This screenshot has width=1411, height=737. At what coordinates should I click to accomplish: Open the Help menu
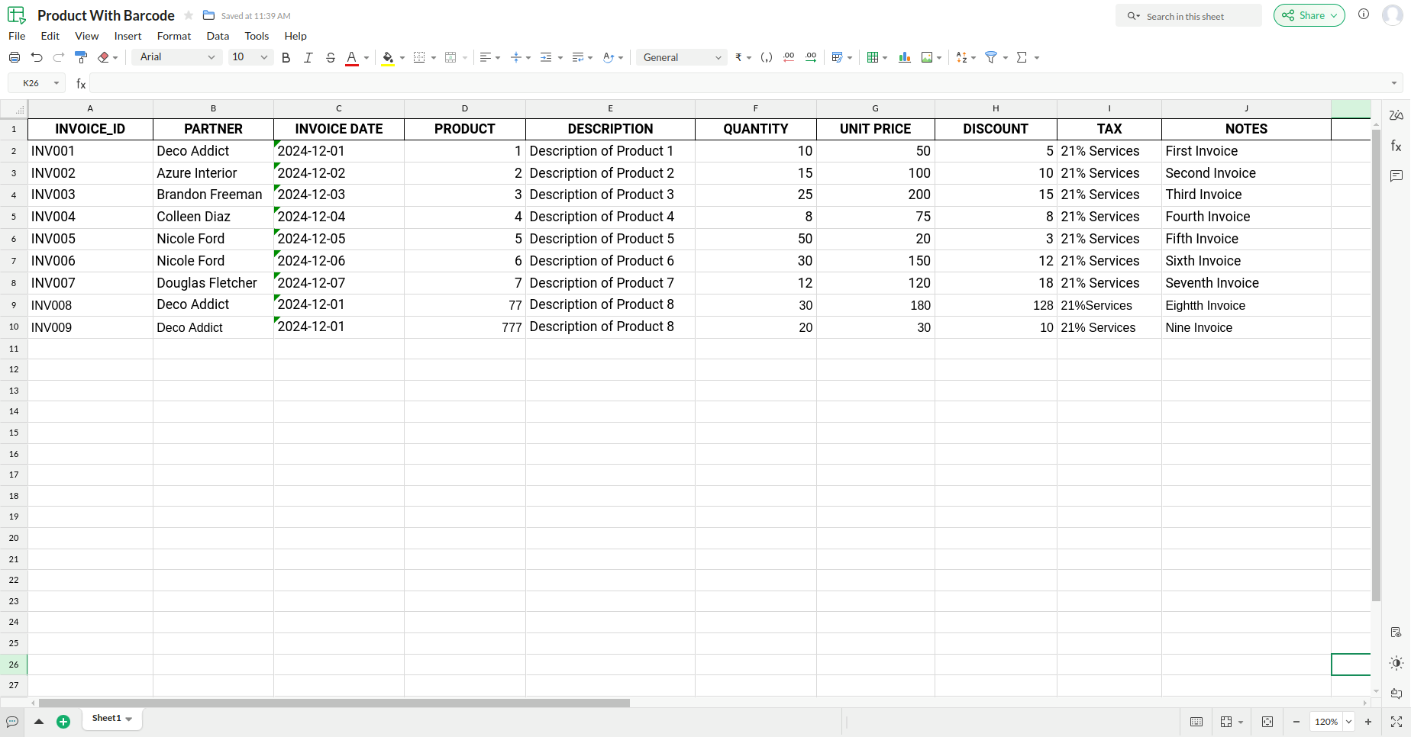pos(295,36)
